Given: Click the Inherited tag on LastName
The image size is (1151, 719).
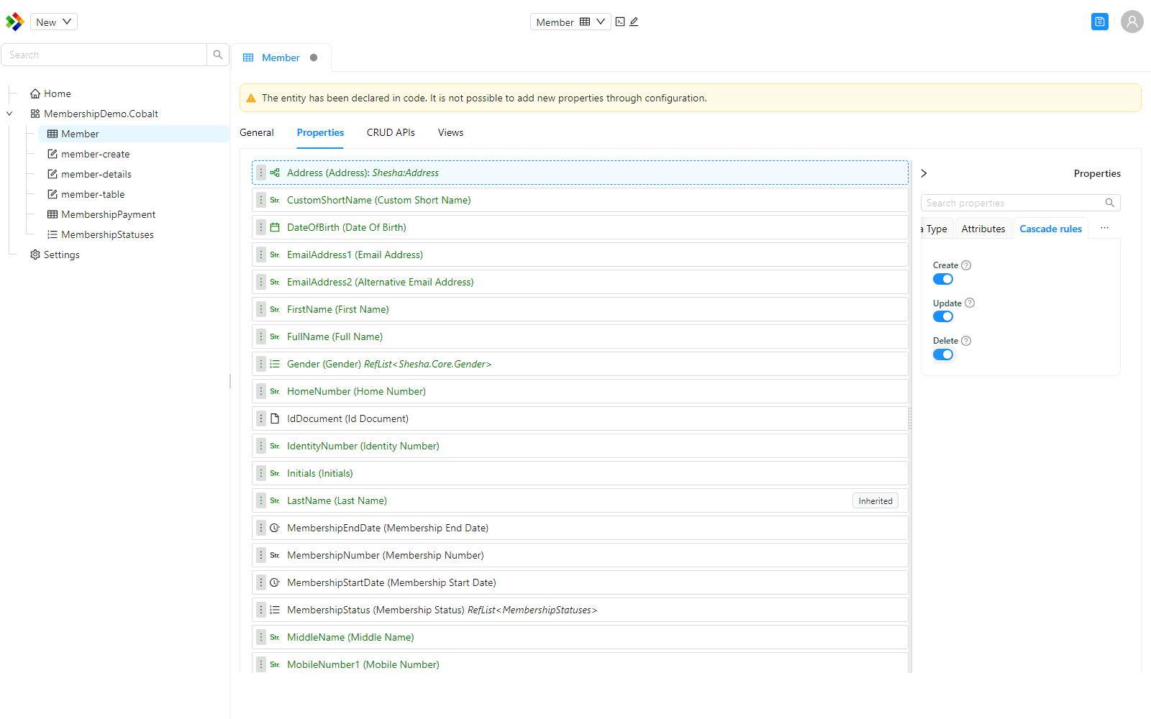Looking at the screenshot, I should (875, 501).
